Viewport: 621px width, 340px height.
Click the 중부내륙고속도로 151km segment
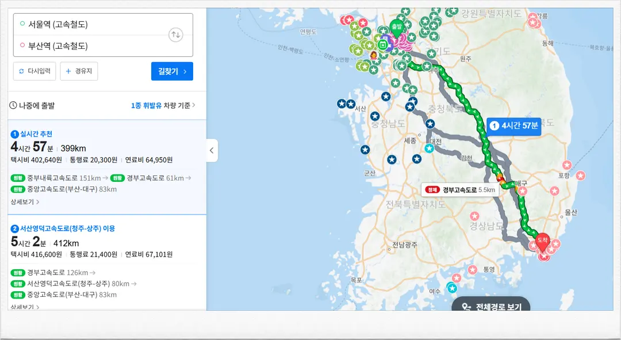click(59, 178)
